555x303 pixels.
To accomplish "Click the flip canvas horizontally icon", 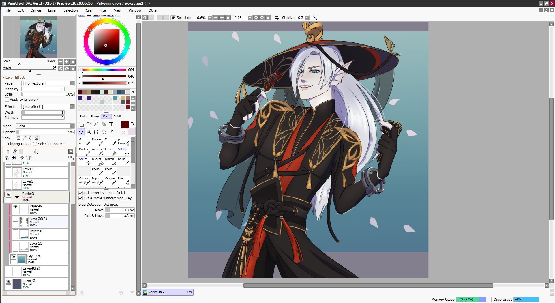I will click(x=276, y=18).
